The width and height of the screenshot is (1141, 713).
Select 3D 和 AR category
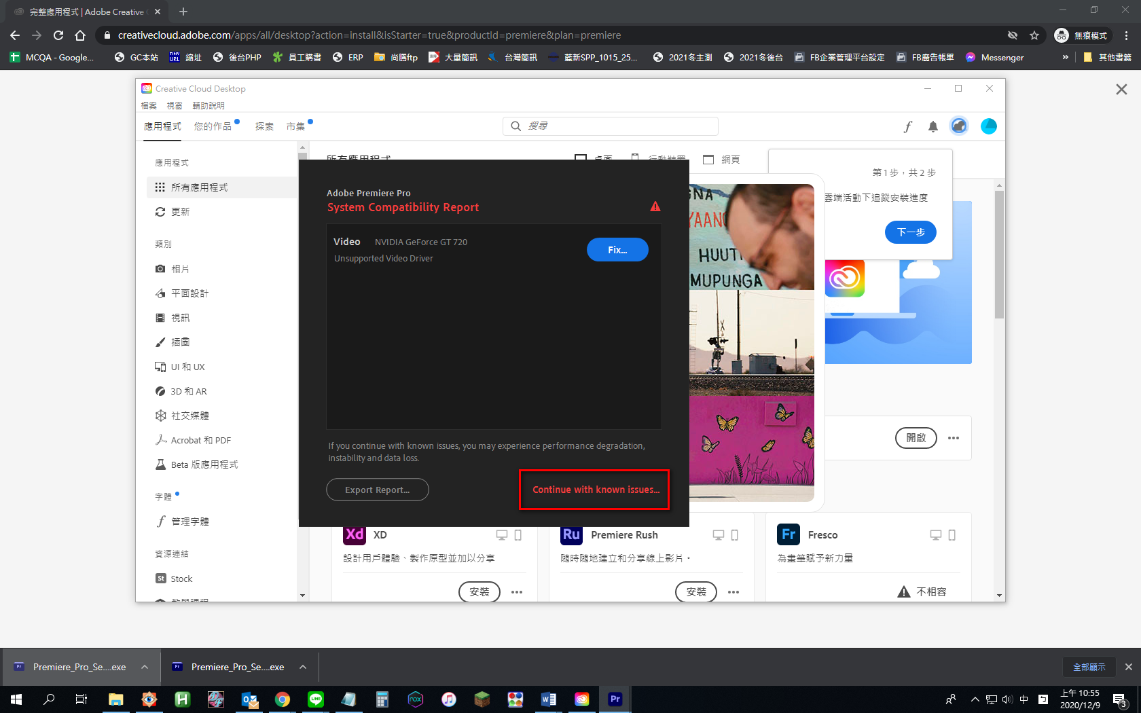188,391
